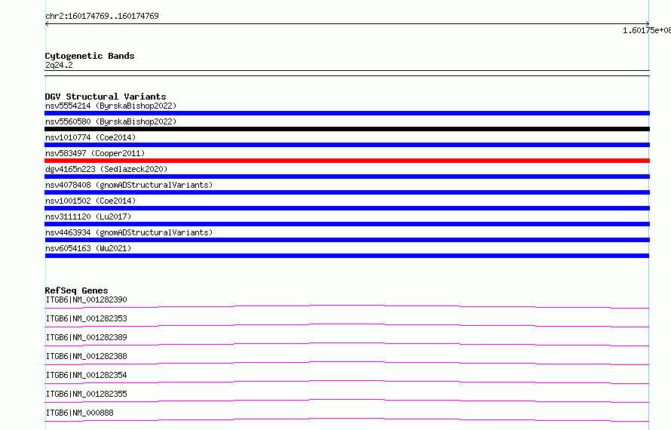
Task: Open the nsv4463934 (gnomADStructuralVariants) label
Action: pos(129,232)
